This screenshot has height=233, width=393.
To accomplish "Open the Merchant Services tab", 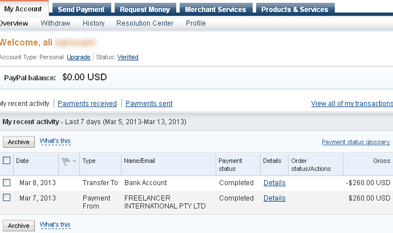I will coord(216,9).
